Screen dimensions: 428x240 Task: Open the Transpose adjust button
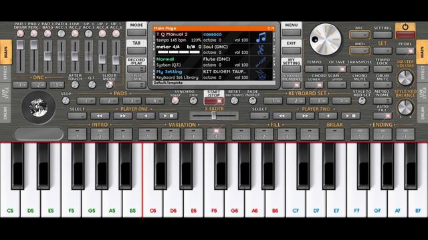[360, 69]
